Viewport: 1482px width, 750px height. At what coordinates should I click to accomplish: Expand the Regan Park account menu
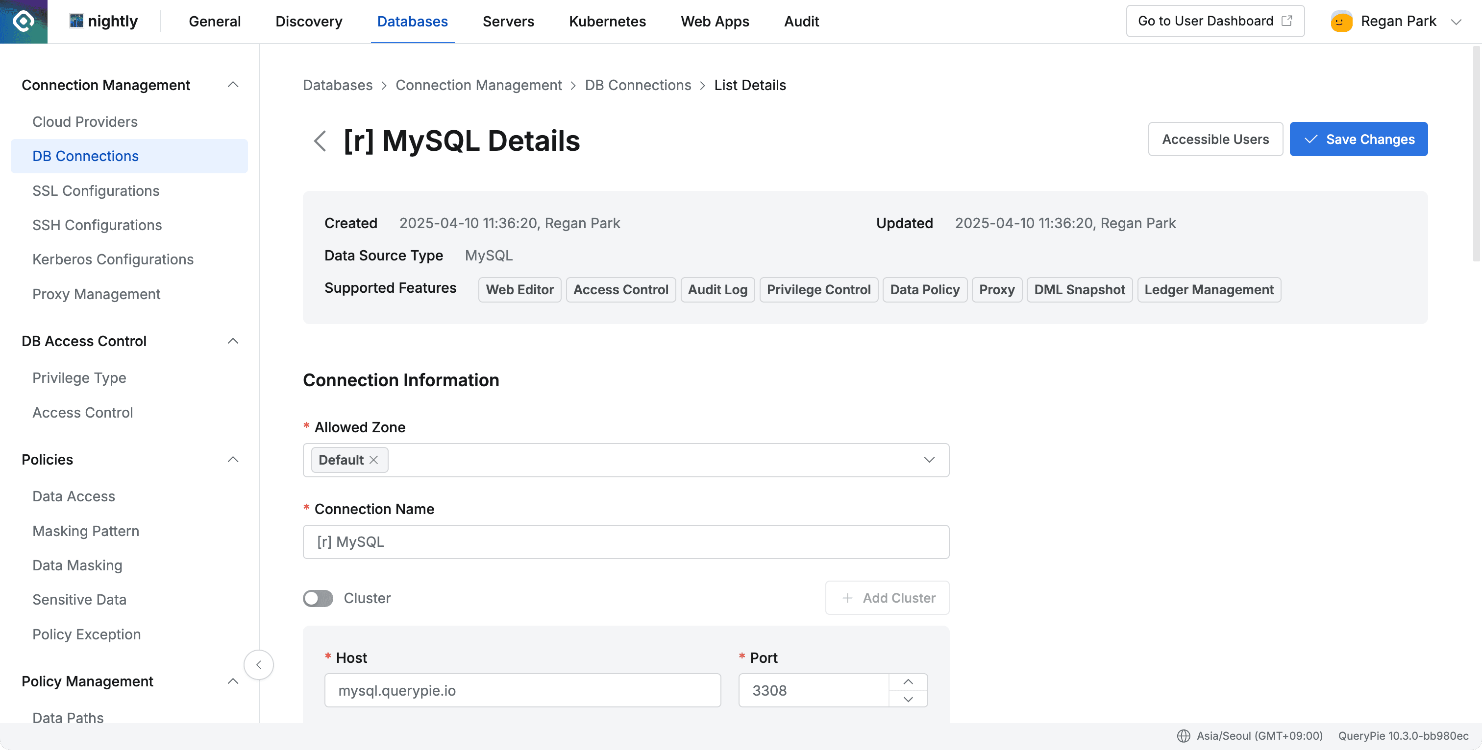tap(1457, 21)
